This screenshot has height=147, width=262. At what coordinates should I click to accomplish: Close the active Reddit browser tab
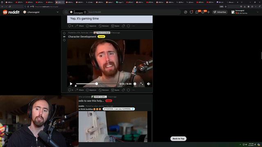[x=63, y=2]
